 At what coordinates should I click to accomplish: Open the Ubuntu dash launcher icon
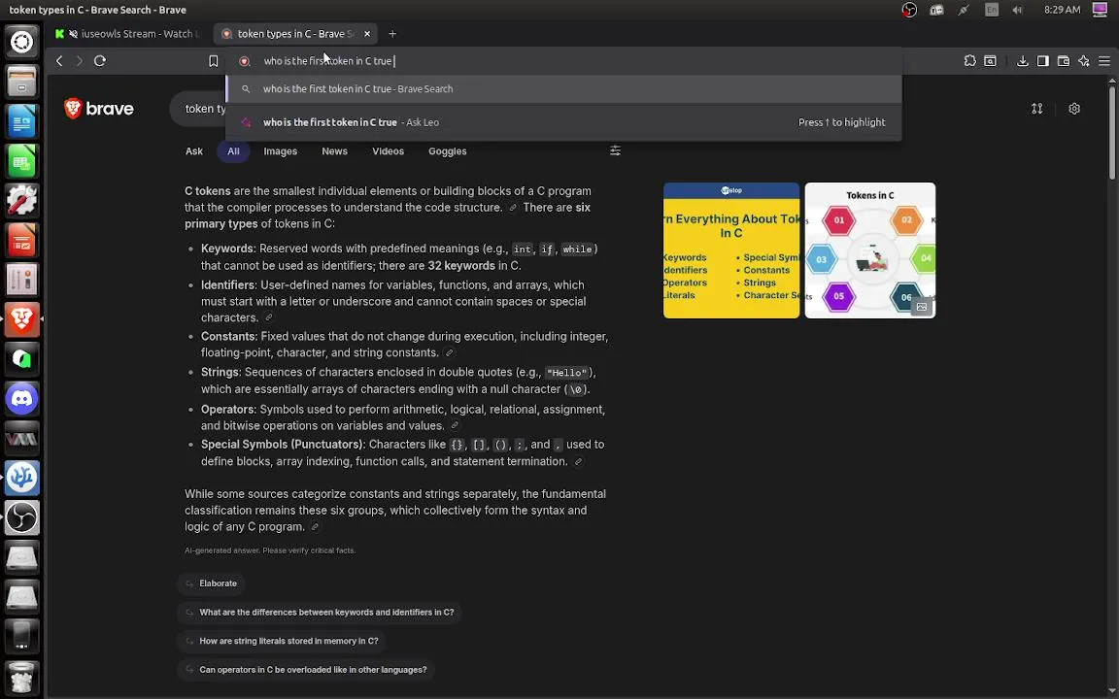21,42
